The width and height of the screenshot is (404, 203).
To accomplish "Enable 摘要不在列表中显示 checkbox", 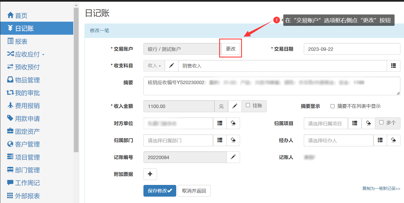I will click(332, 106).
